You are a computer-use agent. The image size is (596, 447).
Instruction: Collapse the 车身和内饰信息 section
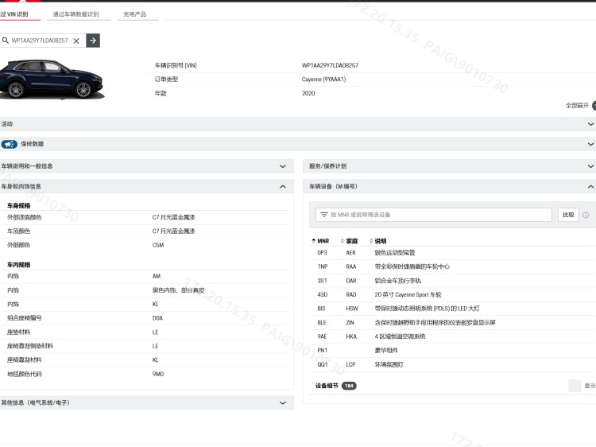click(x=147, y=186)
